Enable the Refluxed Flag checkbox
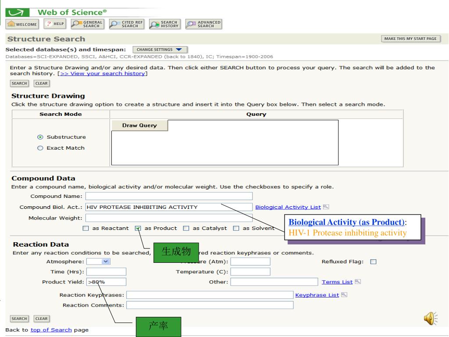 point(373,262)
